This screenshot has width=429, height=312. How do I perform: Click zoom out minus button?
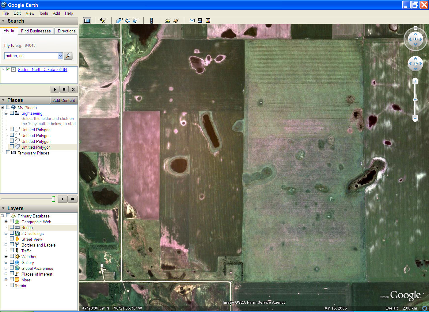coord(415,118)
